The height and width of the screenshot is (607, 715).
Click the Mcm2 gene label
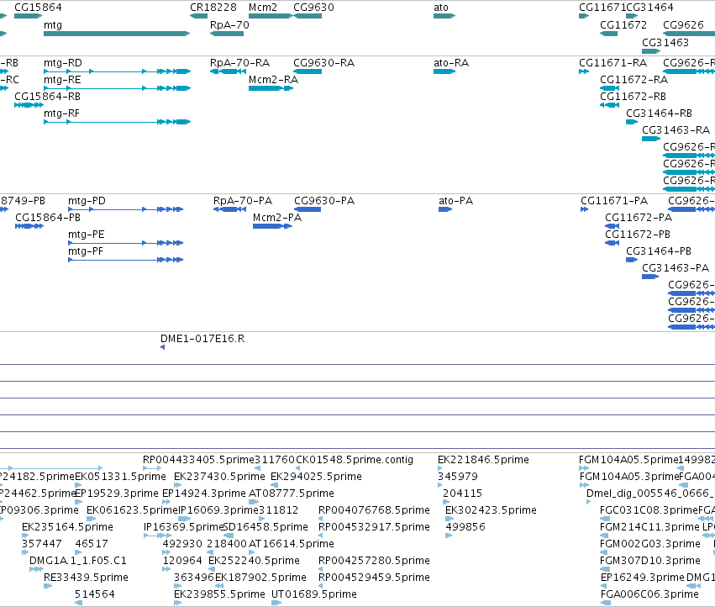[x=263, y=8]
